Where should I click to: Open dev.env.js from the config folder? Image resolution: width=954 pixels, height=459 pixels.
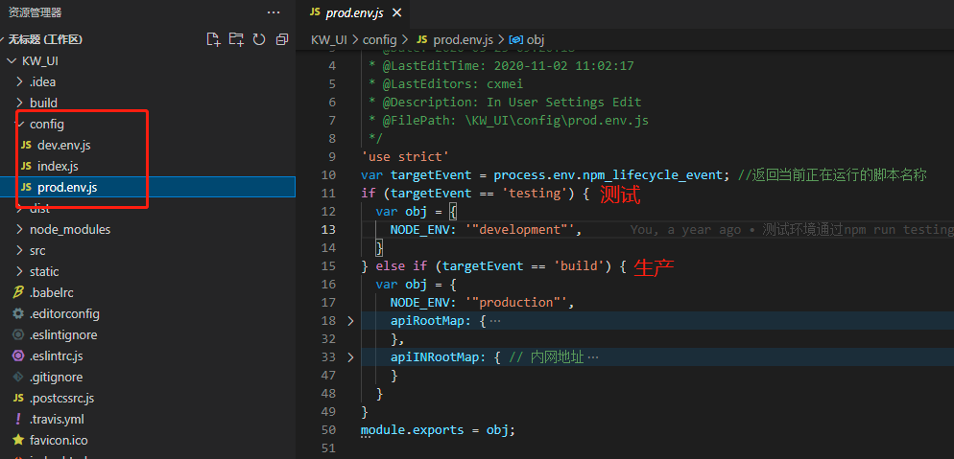click(x=63, y=145)
